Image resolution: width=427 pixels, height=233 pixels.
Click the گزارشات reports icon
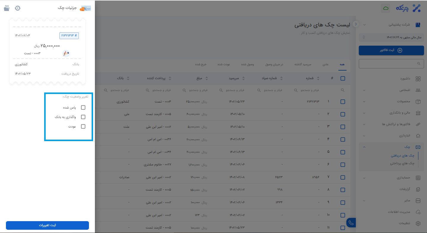click(x=418, y=189)
